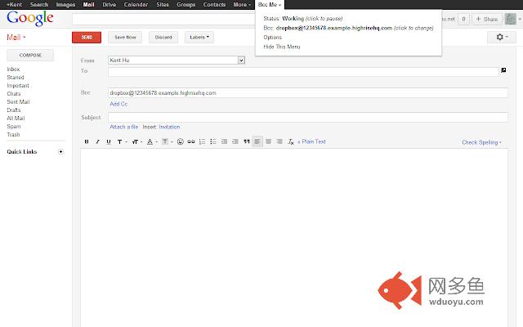Viewport: 523px width, 327px height.
Task: Remove formatting from selected text
Action: [291, 141]
